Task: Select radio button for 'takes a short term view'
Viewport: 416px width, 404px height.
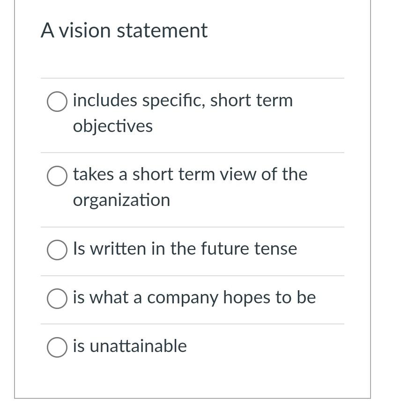Action: [57, 176]
